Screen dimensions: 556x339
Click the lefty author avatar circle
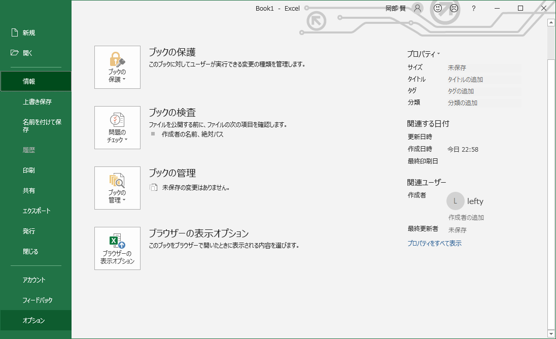point(455,201)
